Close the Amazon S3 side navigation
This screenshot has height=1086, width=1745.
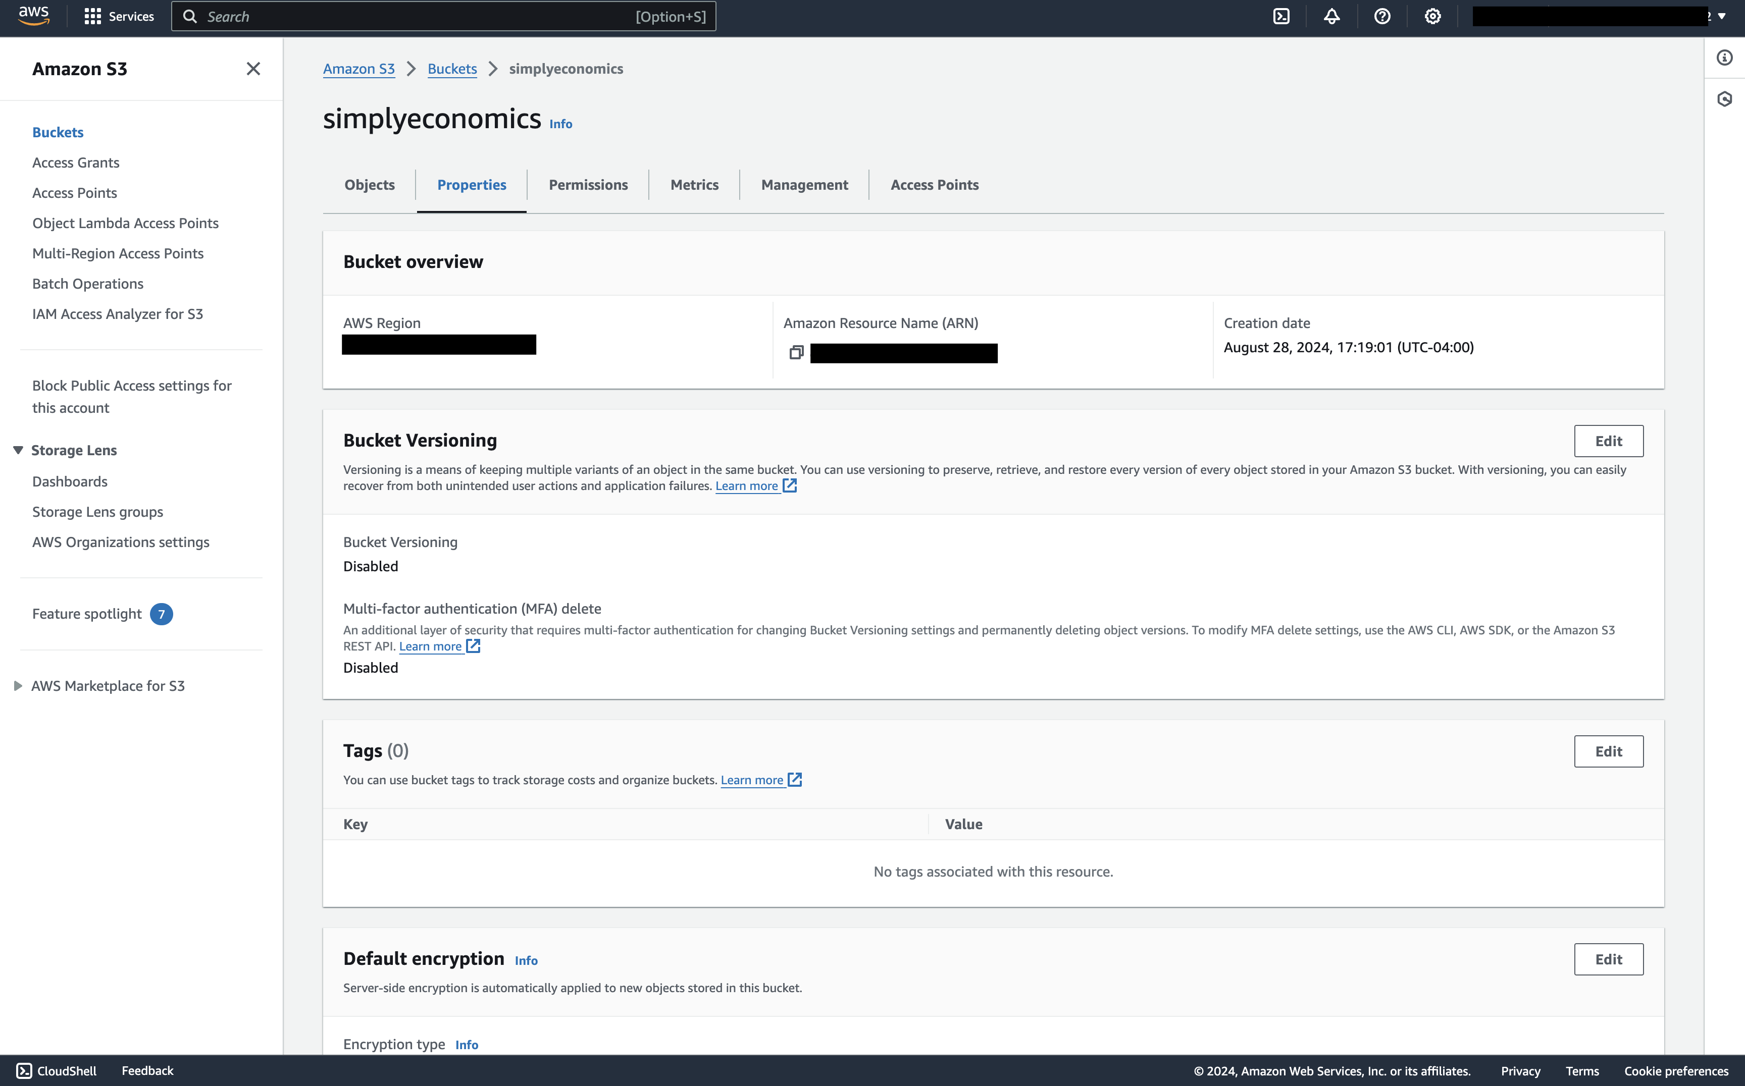click(253, 69)
